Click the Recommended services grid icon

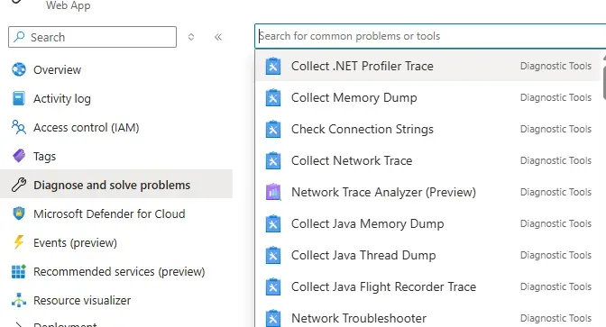click(x=19, y=271)
